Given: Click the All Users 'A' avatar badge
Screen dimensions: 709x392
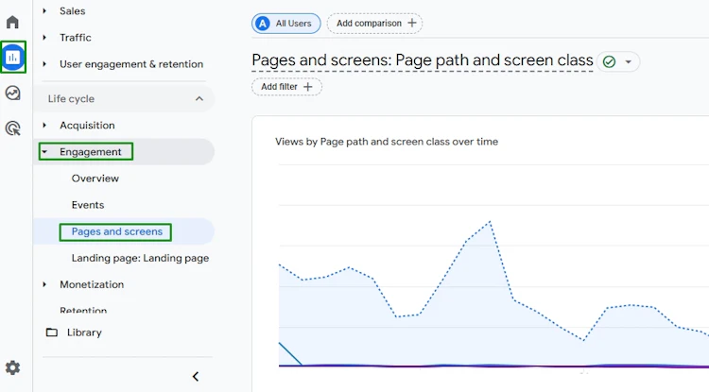Looking at the screenshot, I should (x=263, y=23).
